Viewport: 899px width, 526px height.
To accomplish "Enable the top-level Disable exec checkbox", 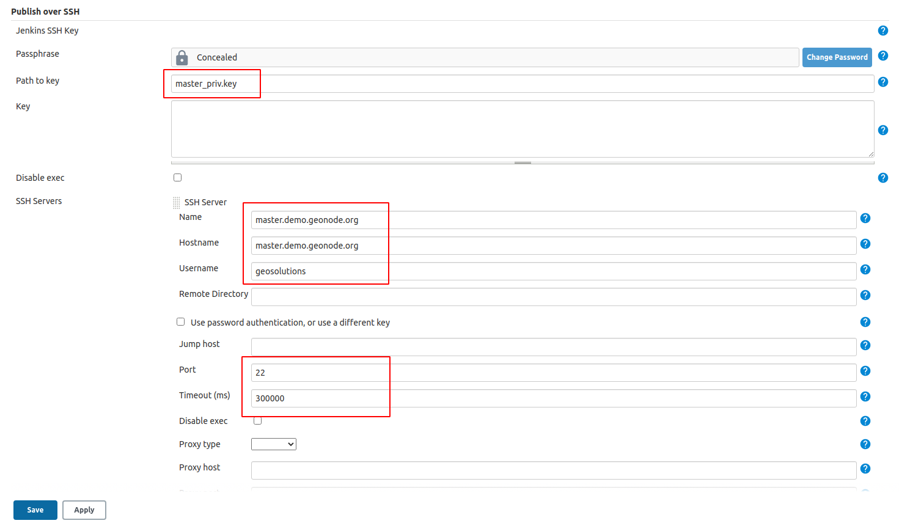I will 178,178.
